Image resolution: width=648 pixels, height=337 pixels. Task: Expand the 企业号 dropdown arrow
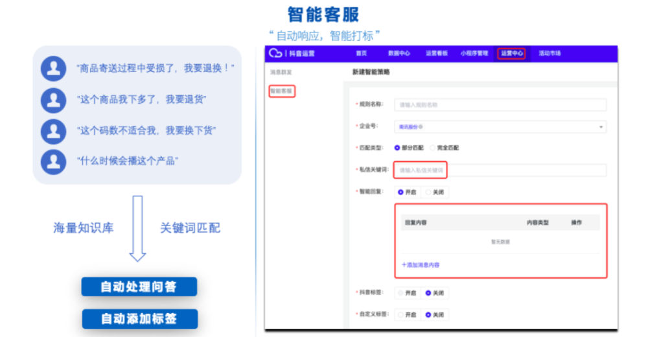pyautogui.click(x=601, y=127)
